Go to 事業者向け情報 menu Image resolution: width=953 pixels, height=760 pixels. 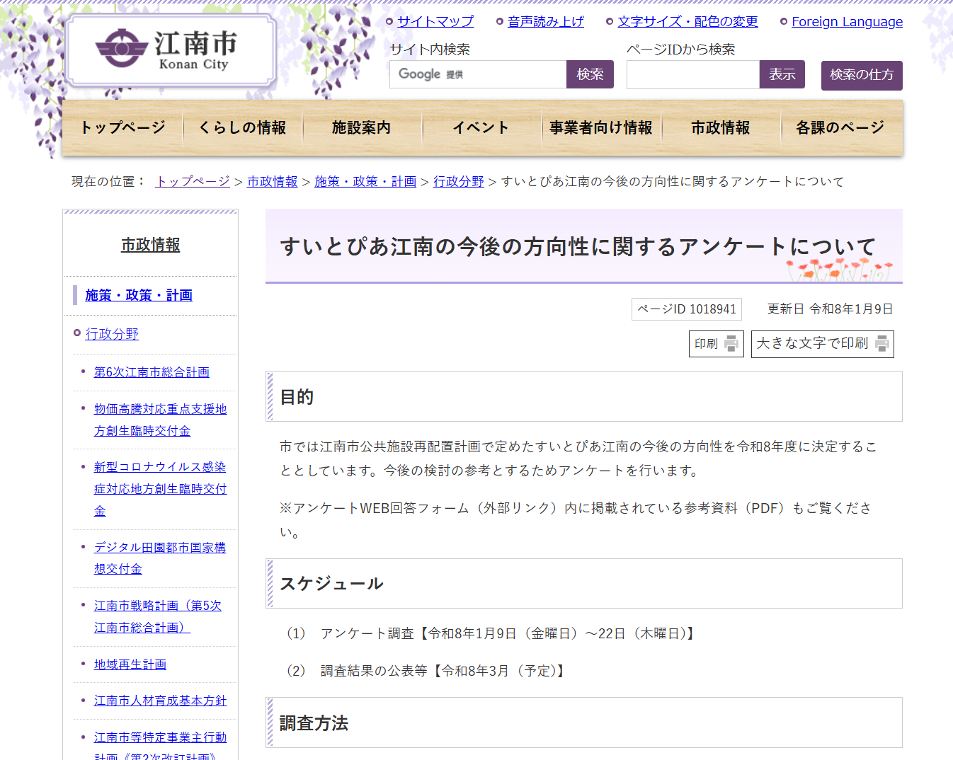tap(600, 128)
